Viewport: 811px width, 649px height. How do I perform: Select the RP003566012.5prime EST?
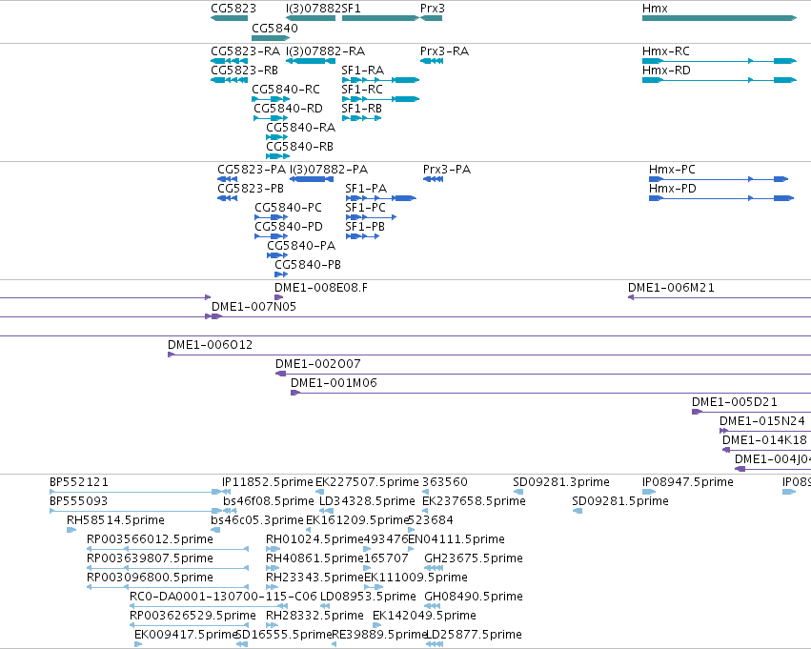point(168,549)
